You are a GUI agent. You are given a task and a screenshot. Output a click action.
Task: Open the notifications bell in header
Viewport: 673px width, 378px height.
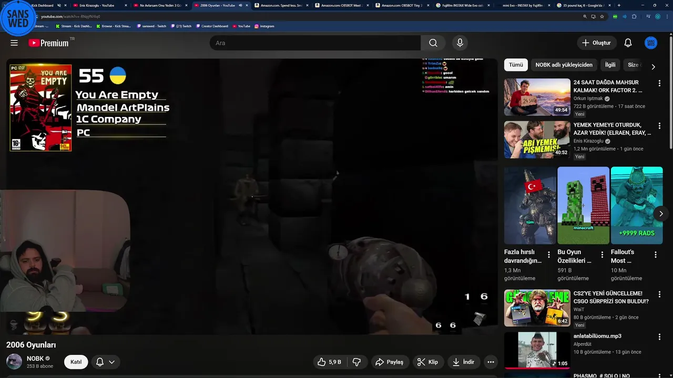point(628,43)
